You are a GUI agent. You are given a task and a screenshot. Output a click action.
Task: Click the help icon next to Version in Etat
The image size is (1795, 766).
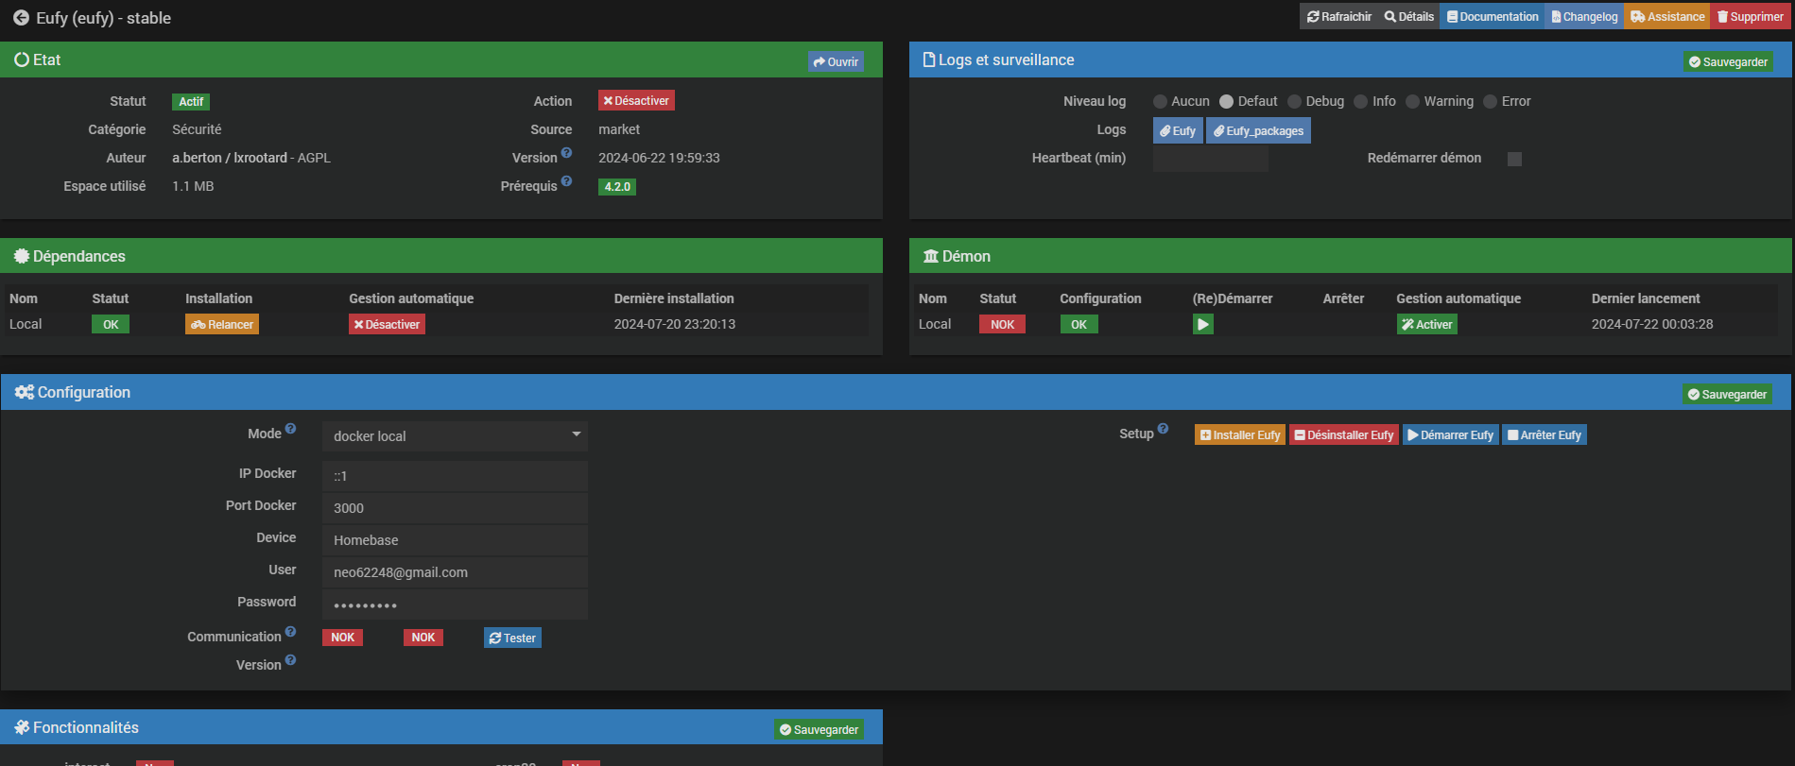[566, 153]
